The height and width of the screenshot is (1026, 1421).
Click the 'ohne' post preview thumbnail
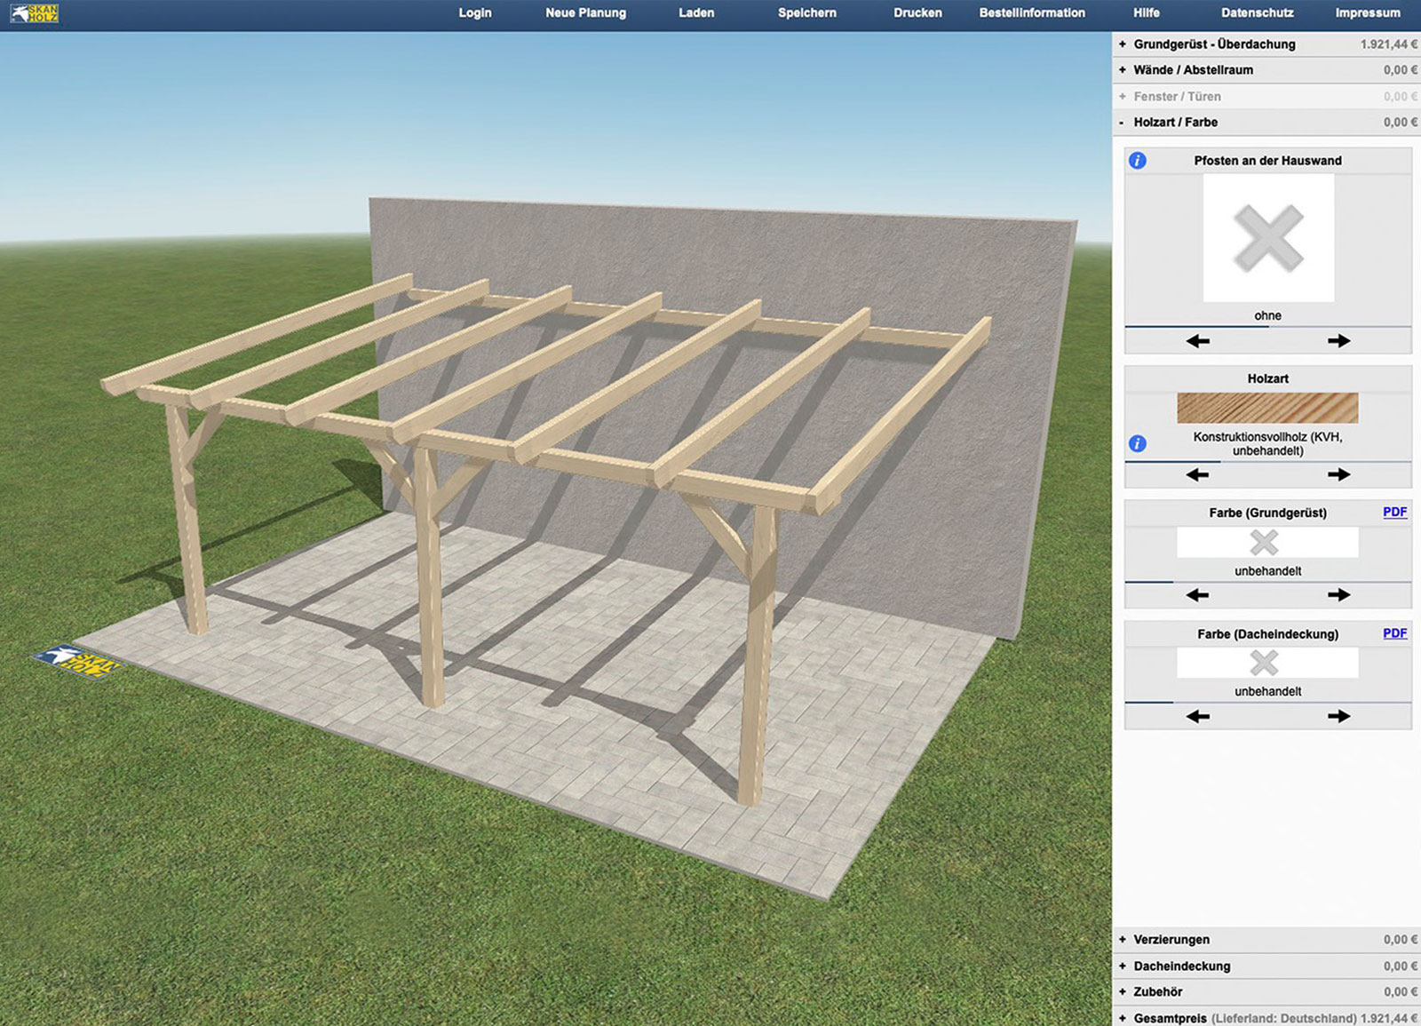[1268, 238]
